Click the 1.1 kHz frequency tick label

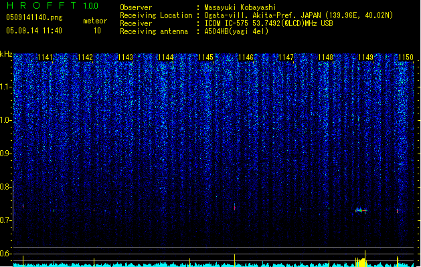[6, 87]
